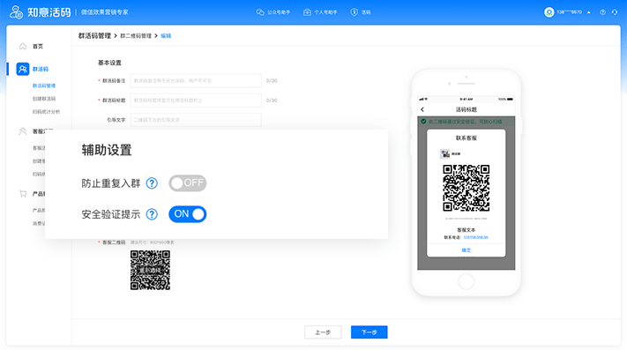
Task: Open 扫码统计分析 under 群活码
Action: pyautogui.click(x=46, y=112)
